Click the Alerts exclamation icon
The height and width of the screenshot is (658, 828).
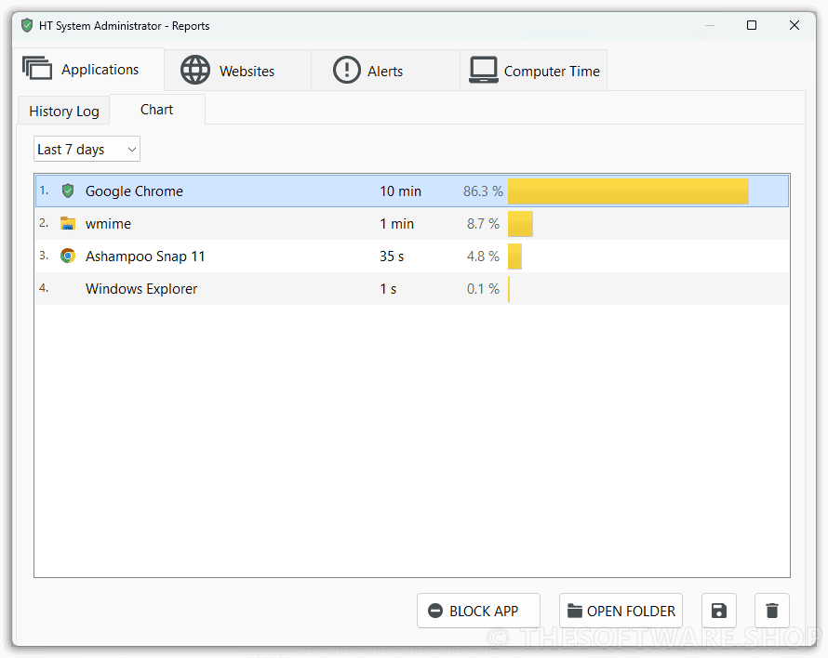click(346, 70)
